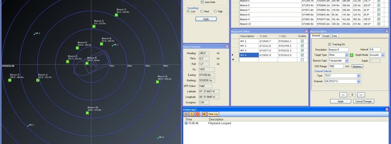Toggle visibility checkbox for WP 4
The height and width of the screenshot is (144, 391).
point(302,55)
